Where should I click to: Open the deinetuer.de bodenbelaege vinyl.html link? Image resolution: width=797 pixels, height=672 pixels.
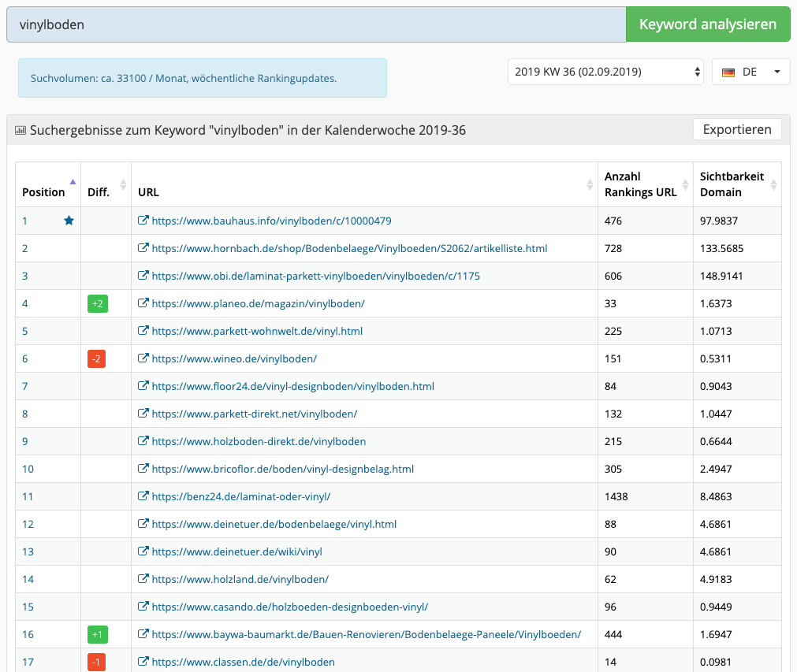[274, 524]
